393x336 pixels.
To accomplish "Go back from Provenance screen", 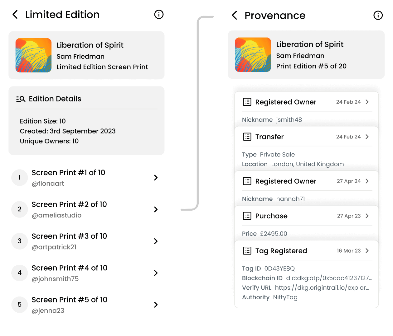I will tap(235, 16).
